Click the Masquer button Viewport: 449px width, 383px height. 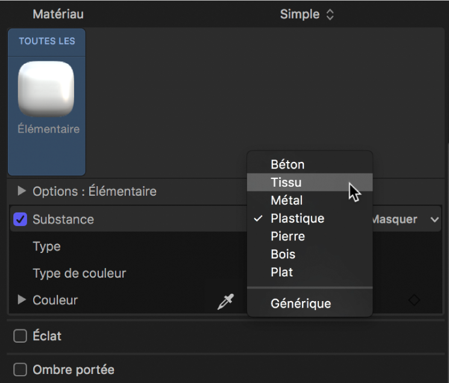(x=395, y=220)
